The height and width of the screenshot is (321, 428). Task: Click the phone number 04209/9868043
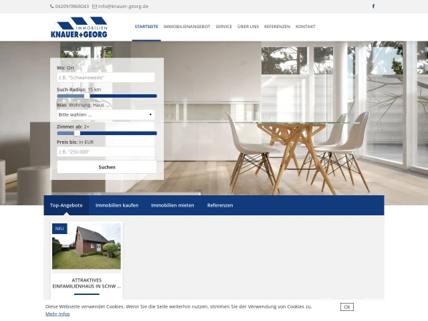70,6
